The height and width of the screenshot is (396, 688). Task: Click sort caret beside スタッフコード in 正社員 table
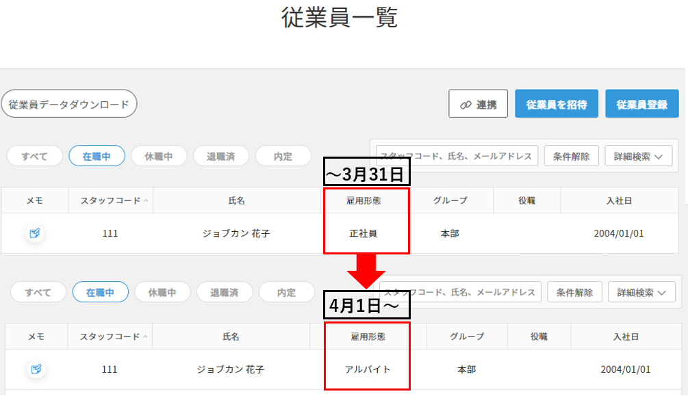coord(146,200)
